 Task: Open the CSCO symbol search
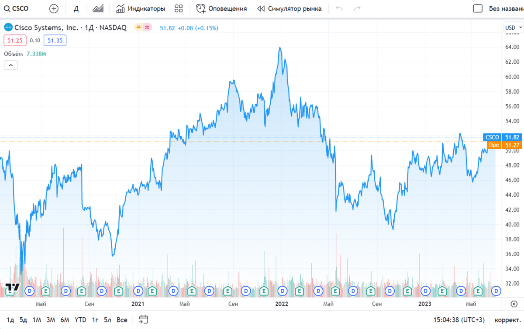click(16, 9)
